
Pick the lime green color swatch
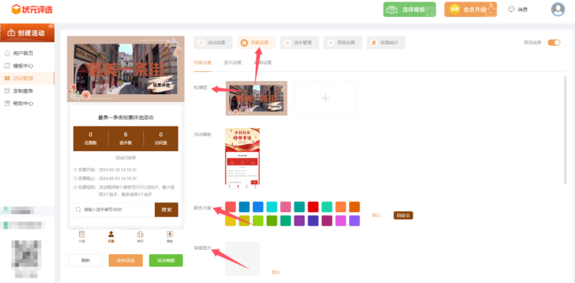(x=258, y=221)
